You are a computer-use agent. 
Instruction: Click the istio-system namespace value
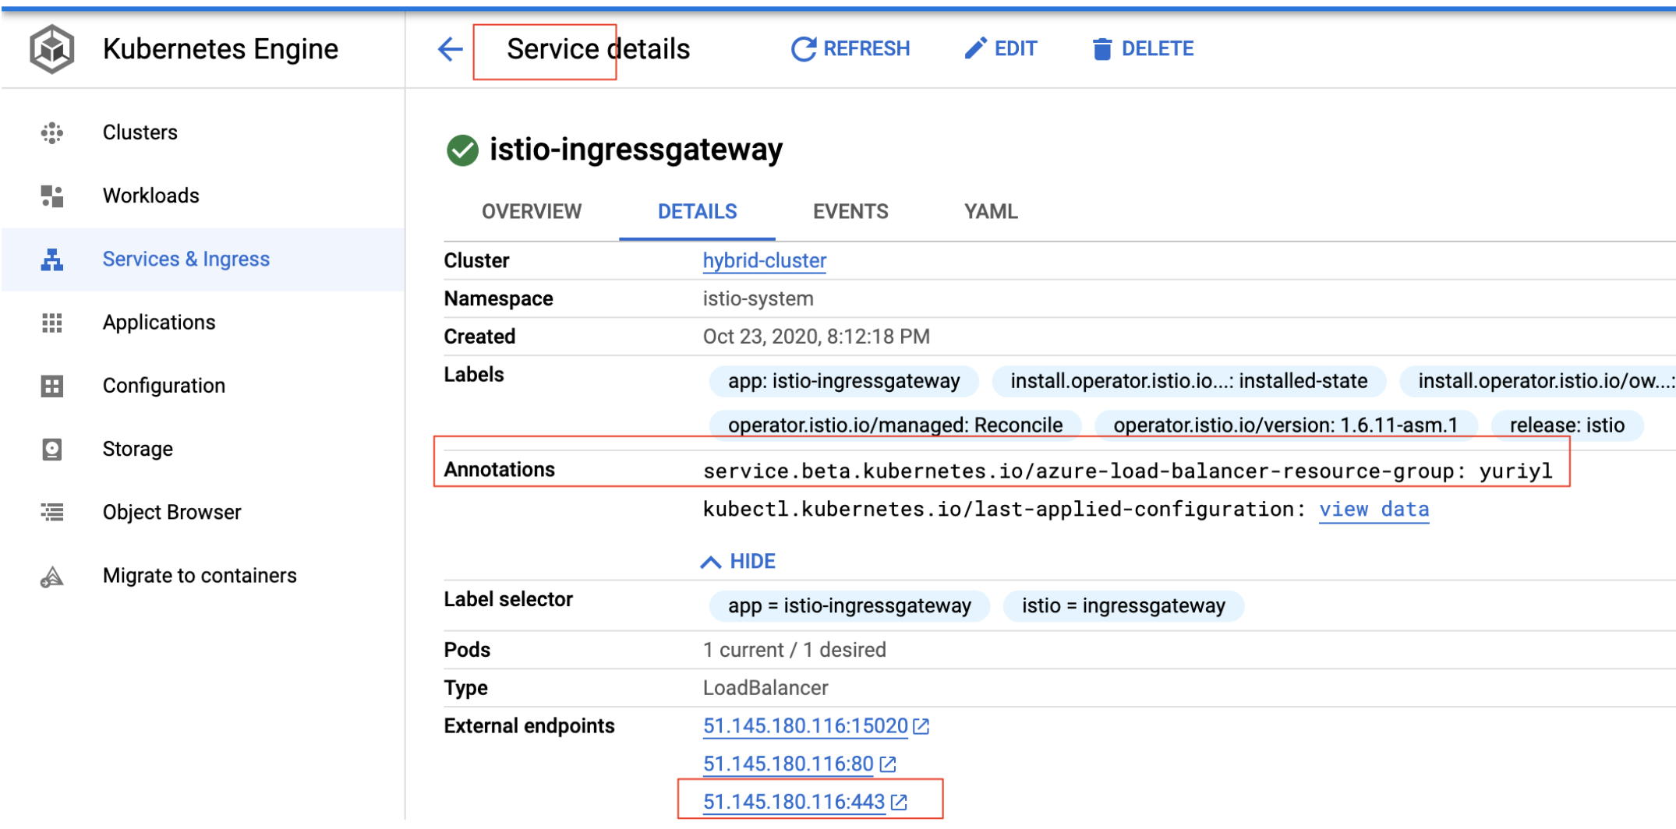[x=758, y=299]
